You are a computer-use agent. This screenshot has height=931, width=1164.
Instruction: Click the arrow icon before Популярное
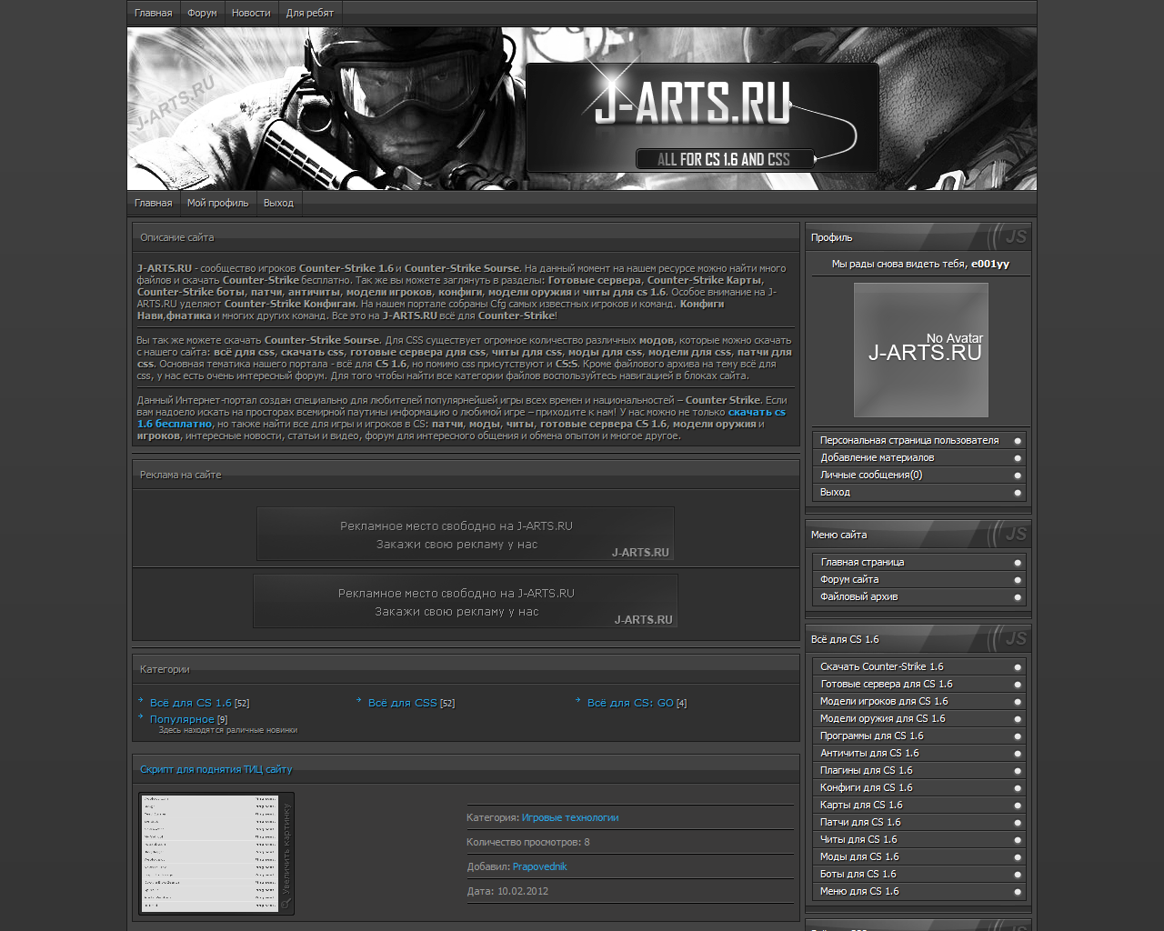141,717
